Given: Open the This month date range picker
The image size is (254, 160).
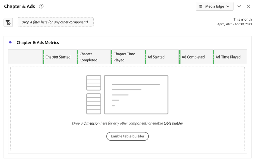Looking at the screenshot, I should click(x=234, y=22).
